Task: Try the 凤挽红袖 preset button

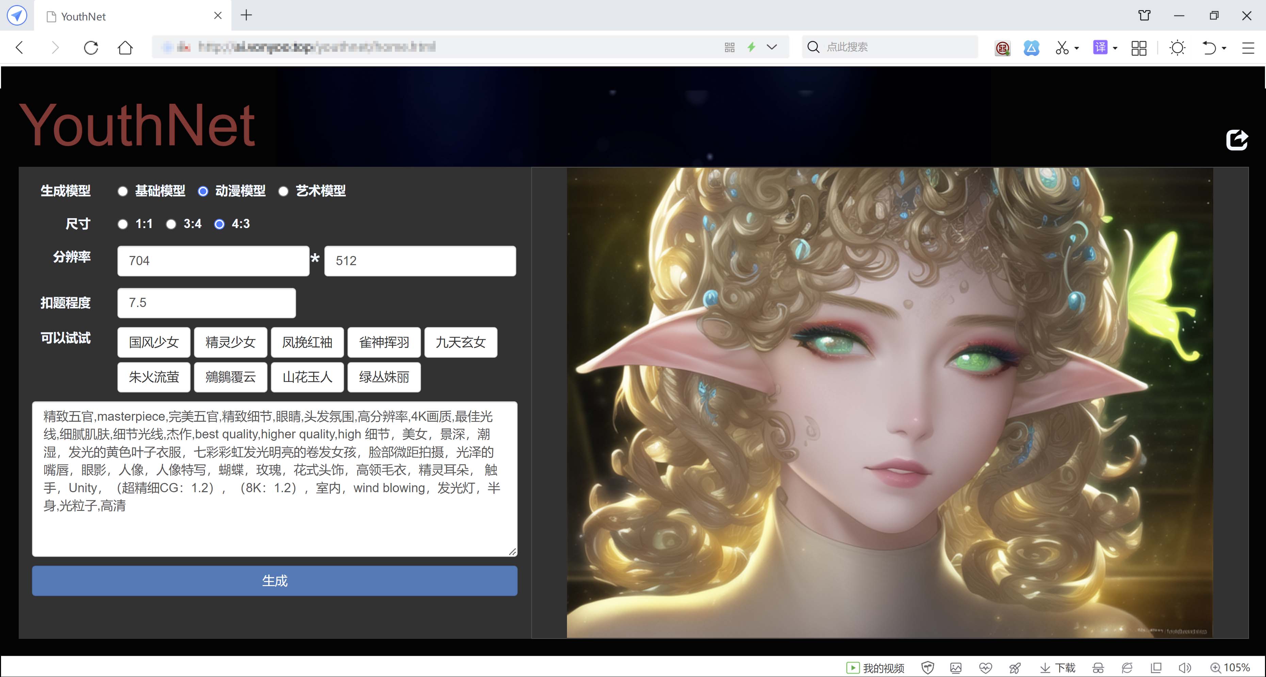Action: coord(307,342)
